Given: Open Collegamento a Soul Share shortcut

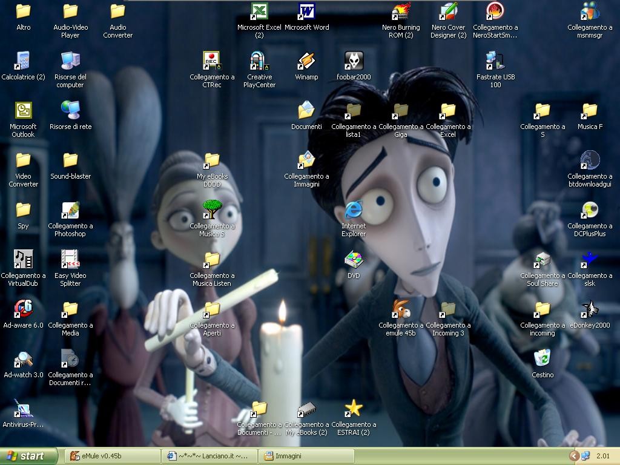Looking at the screenshot, I should (542, 260).
